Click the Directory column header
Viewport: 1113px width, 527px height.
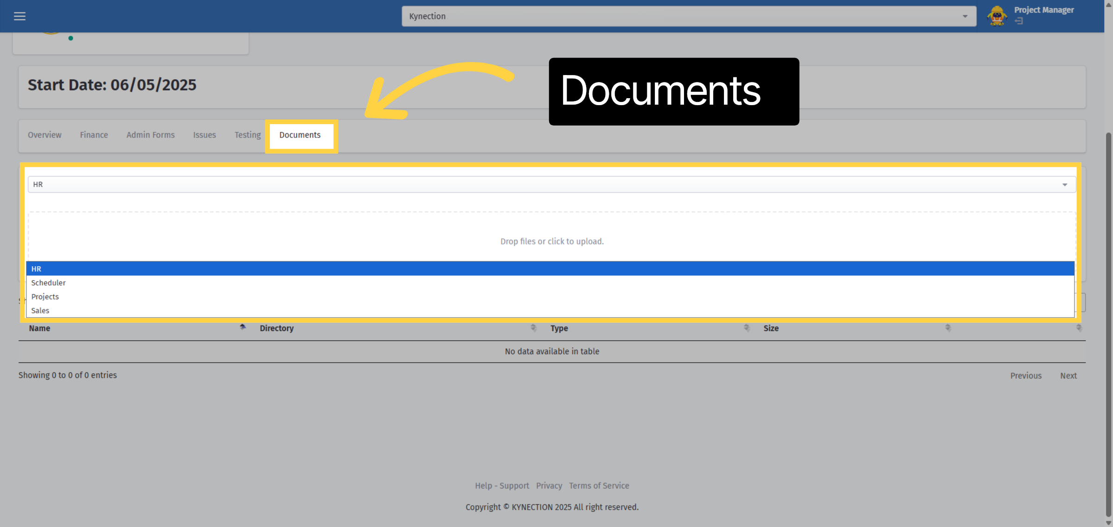tap(277, 328)
